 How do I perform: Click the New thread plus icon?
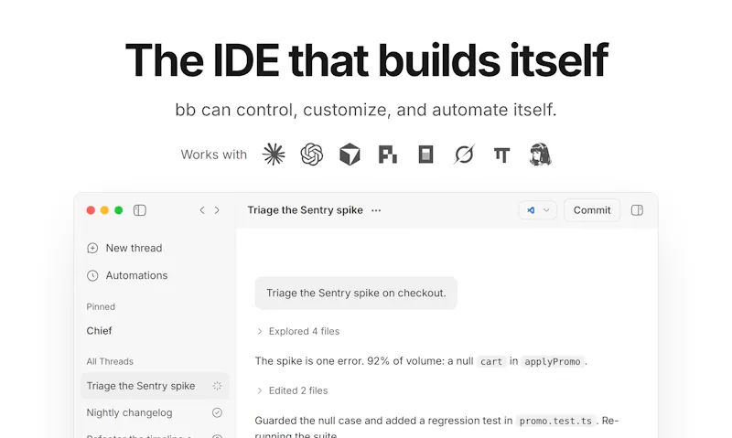92,248
